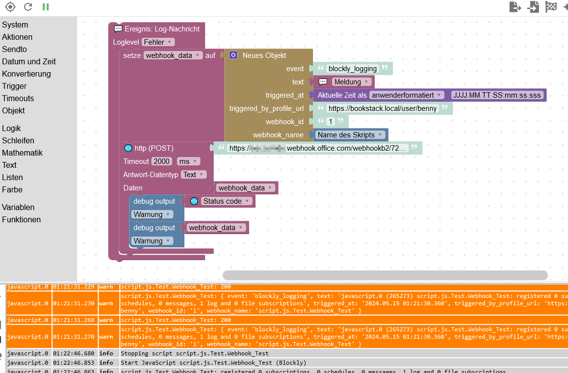Open Konvertierung block category
This screenshot has width=568, height=373.
click(x=27, y=74)
